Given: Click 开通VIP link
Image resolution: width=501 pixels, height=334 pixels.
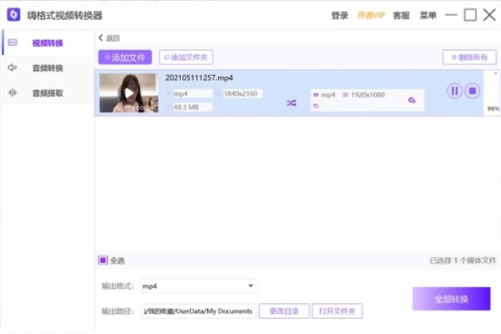Looking at the screenshot, I should tap(372, 15).
